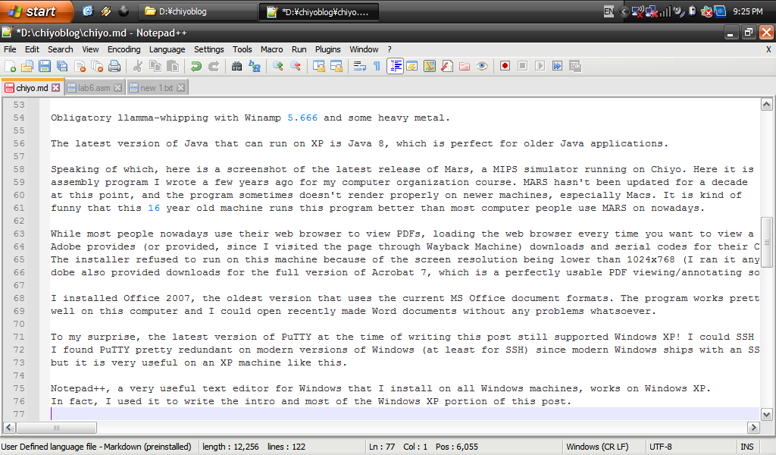The image size is (776, 455).
Task: Click Windows (CR LF) in status bar
Action: pyautogui.click(x=597, y=447)
